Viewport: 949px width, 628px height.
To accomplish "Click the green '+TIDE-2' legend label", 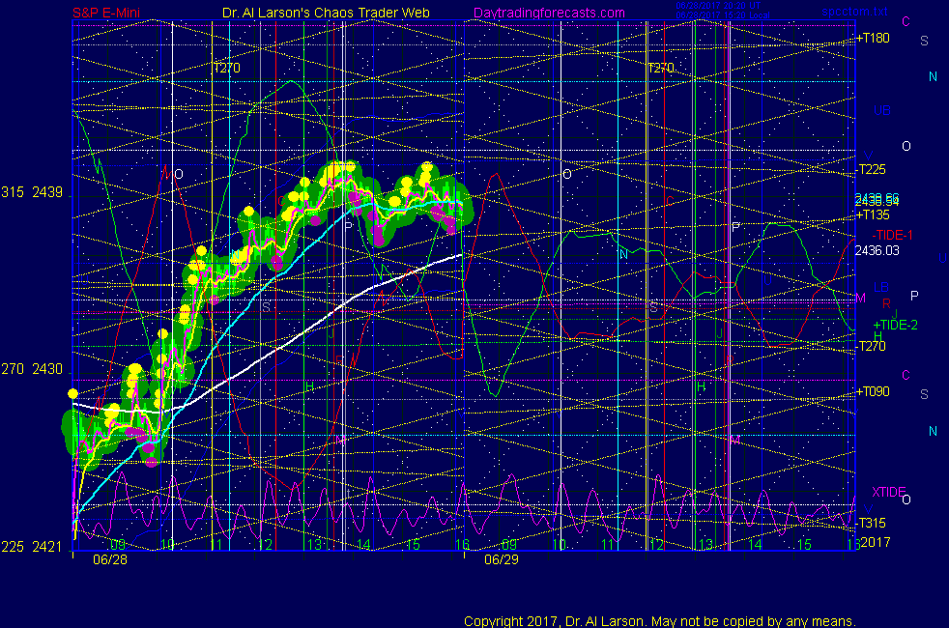I will click(895, 325).
